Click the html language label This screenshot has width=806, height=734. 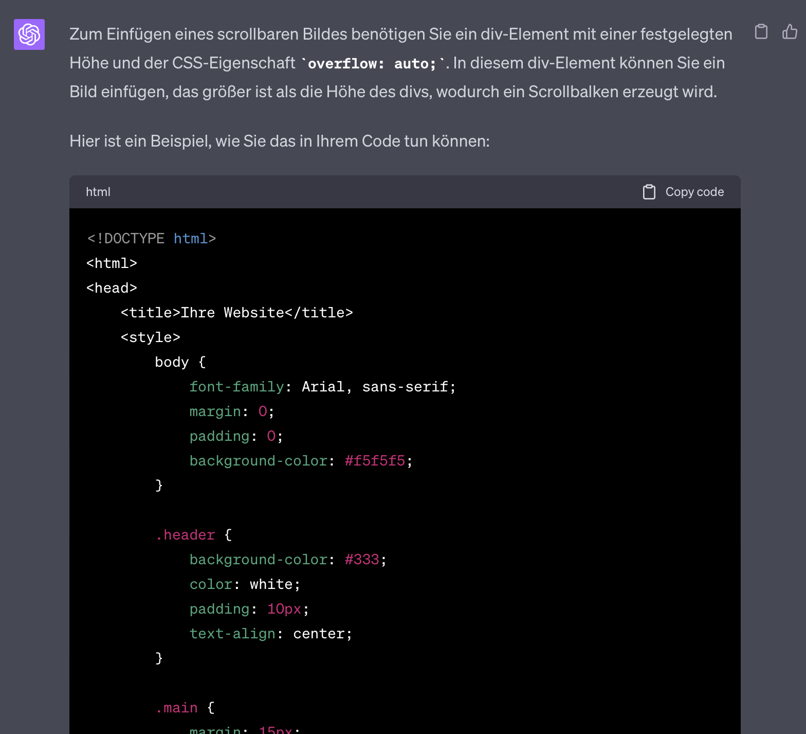98,192
